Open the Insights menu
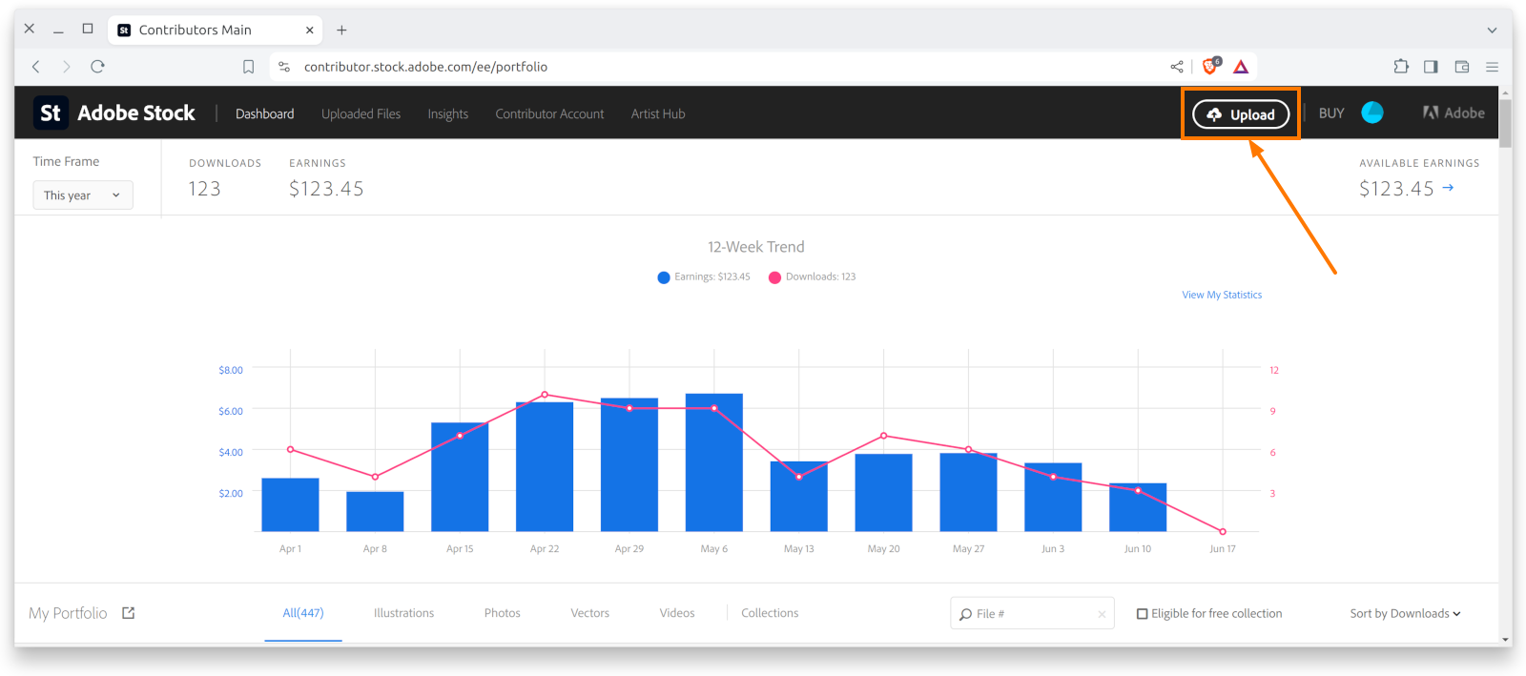The height and width of the screenshot is (676, 1526). (447, 114)
